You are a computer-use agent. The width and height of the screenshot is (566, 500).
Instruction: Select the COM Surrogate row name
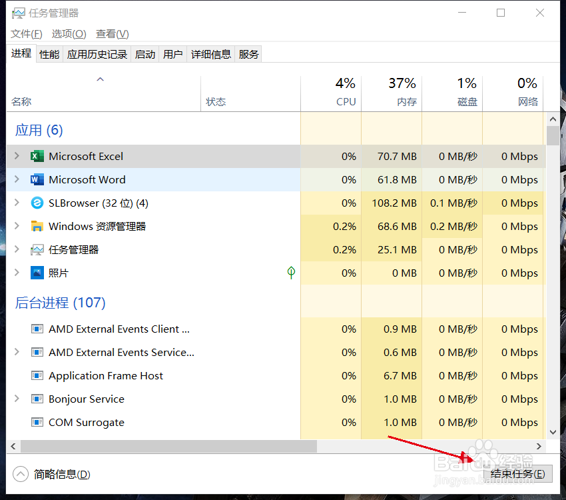(x=87, y=422)
